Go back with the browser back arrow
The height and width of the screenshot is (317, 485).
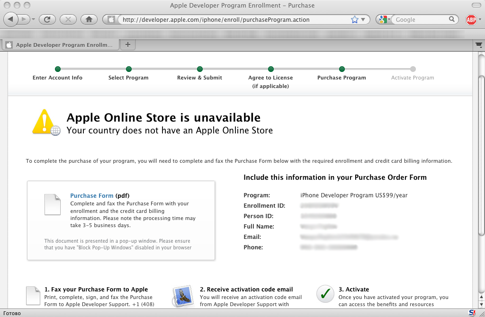(10, 19)
